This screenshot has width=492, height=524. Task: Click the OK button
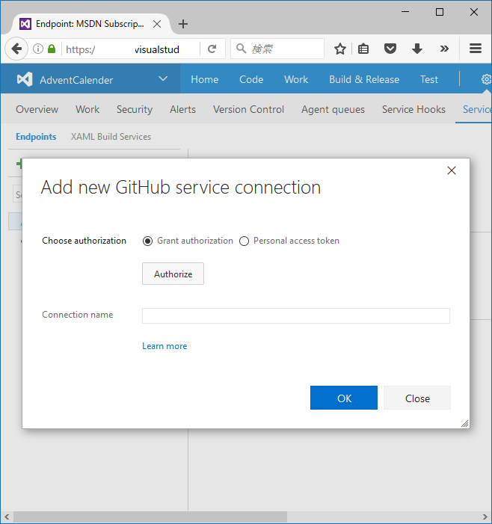(344, 398)
